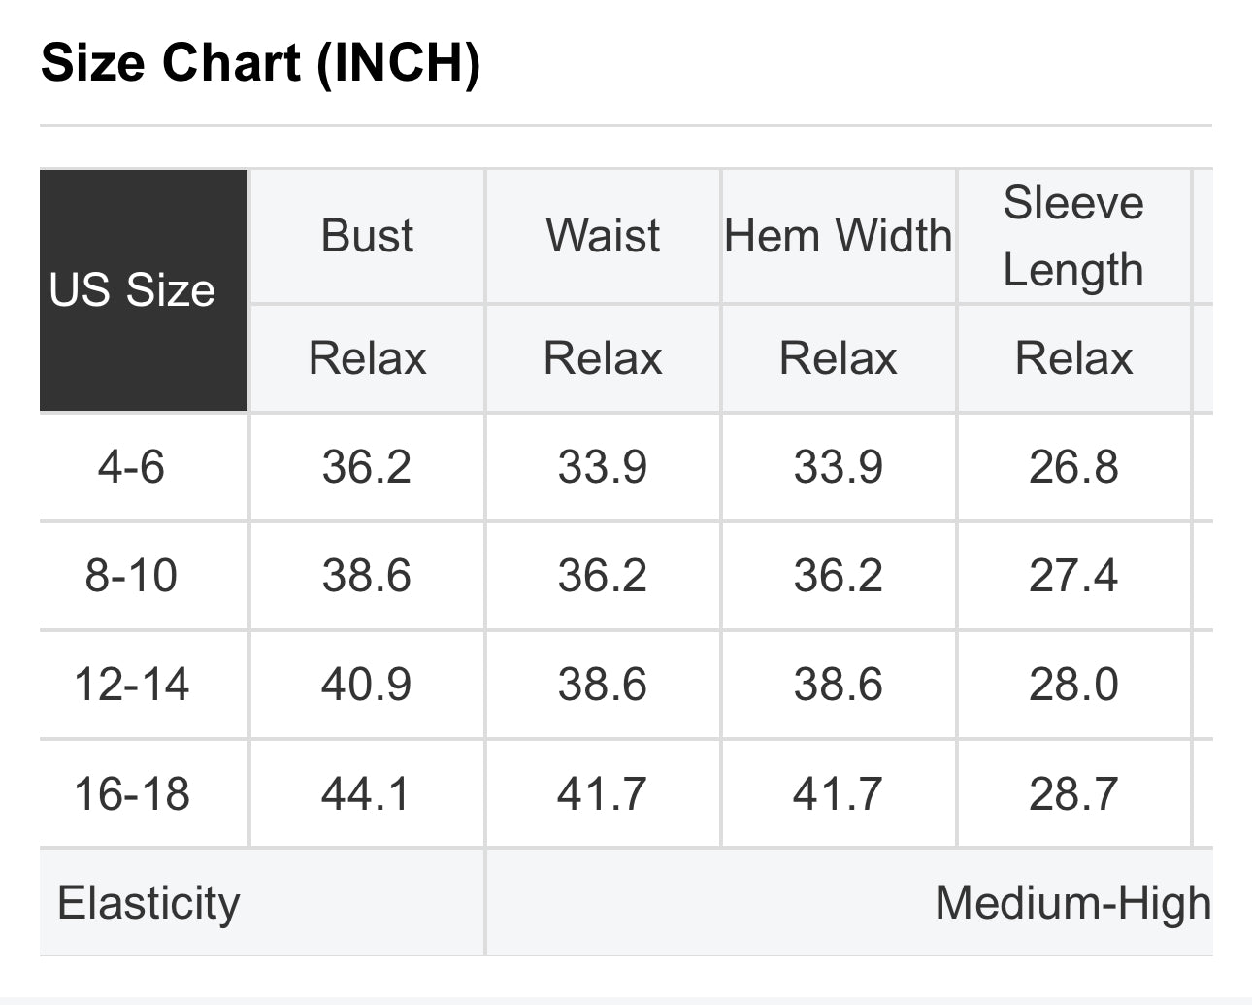Viewport: 1252px width, 1005px height.
Task: Select the 16-18 size row label
Action: (x=132, y=793)
